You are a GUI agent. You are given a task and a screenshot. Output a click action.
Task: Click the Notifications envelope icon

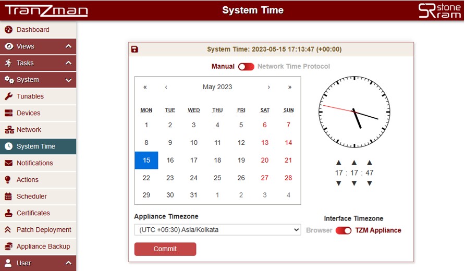[x=8, y=163]
